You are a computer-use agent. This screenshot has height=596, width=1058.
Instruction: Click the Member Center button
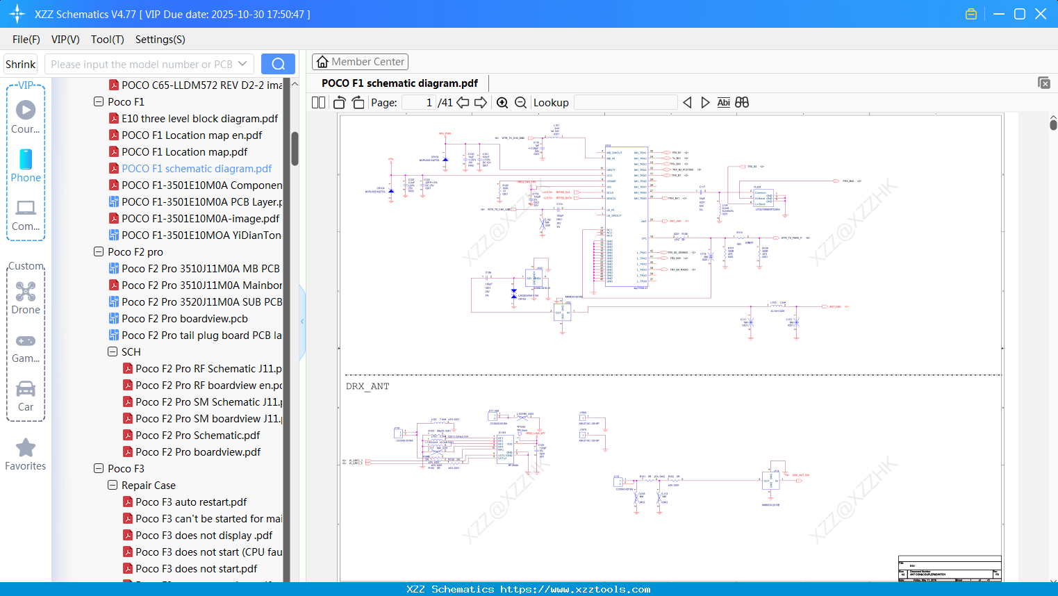360,62
